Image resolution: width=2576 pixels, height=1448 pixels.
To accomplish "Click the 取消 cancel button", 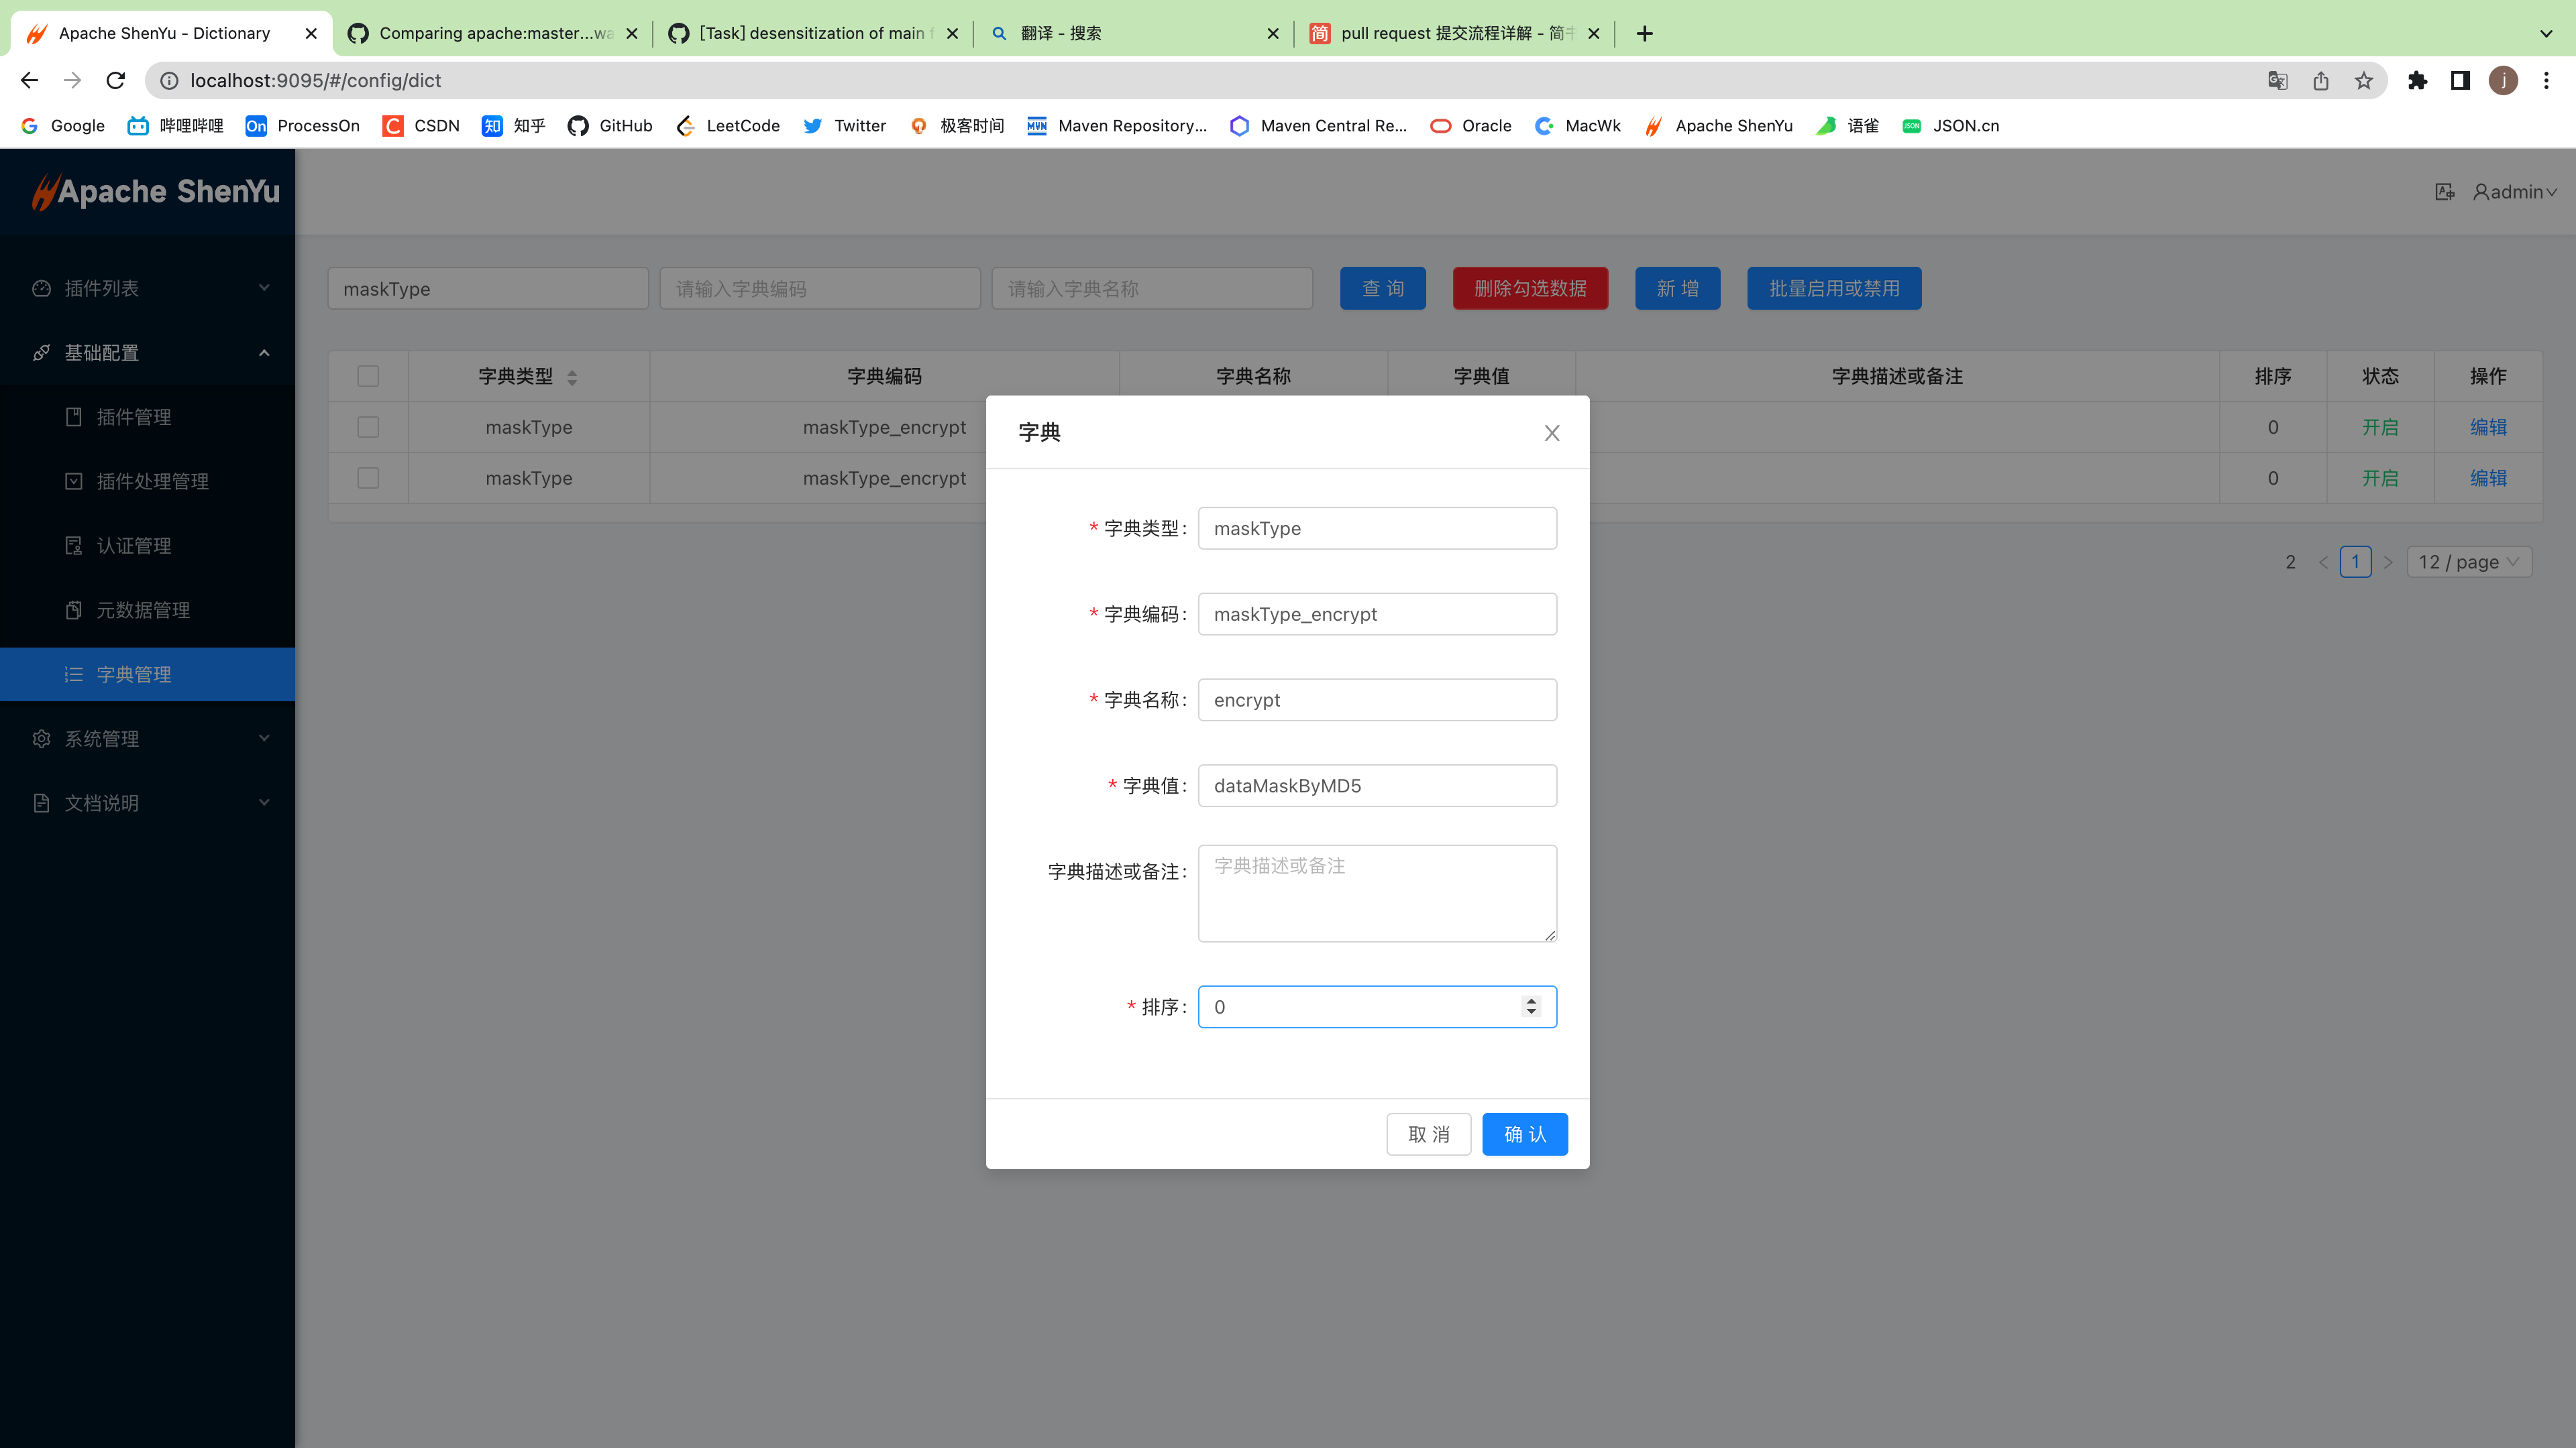I will (1428, 1134).
